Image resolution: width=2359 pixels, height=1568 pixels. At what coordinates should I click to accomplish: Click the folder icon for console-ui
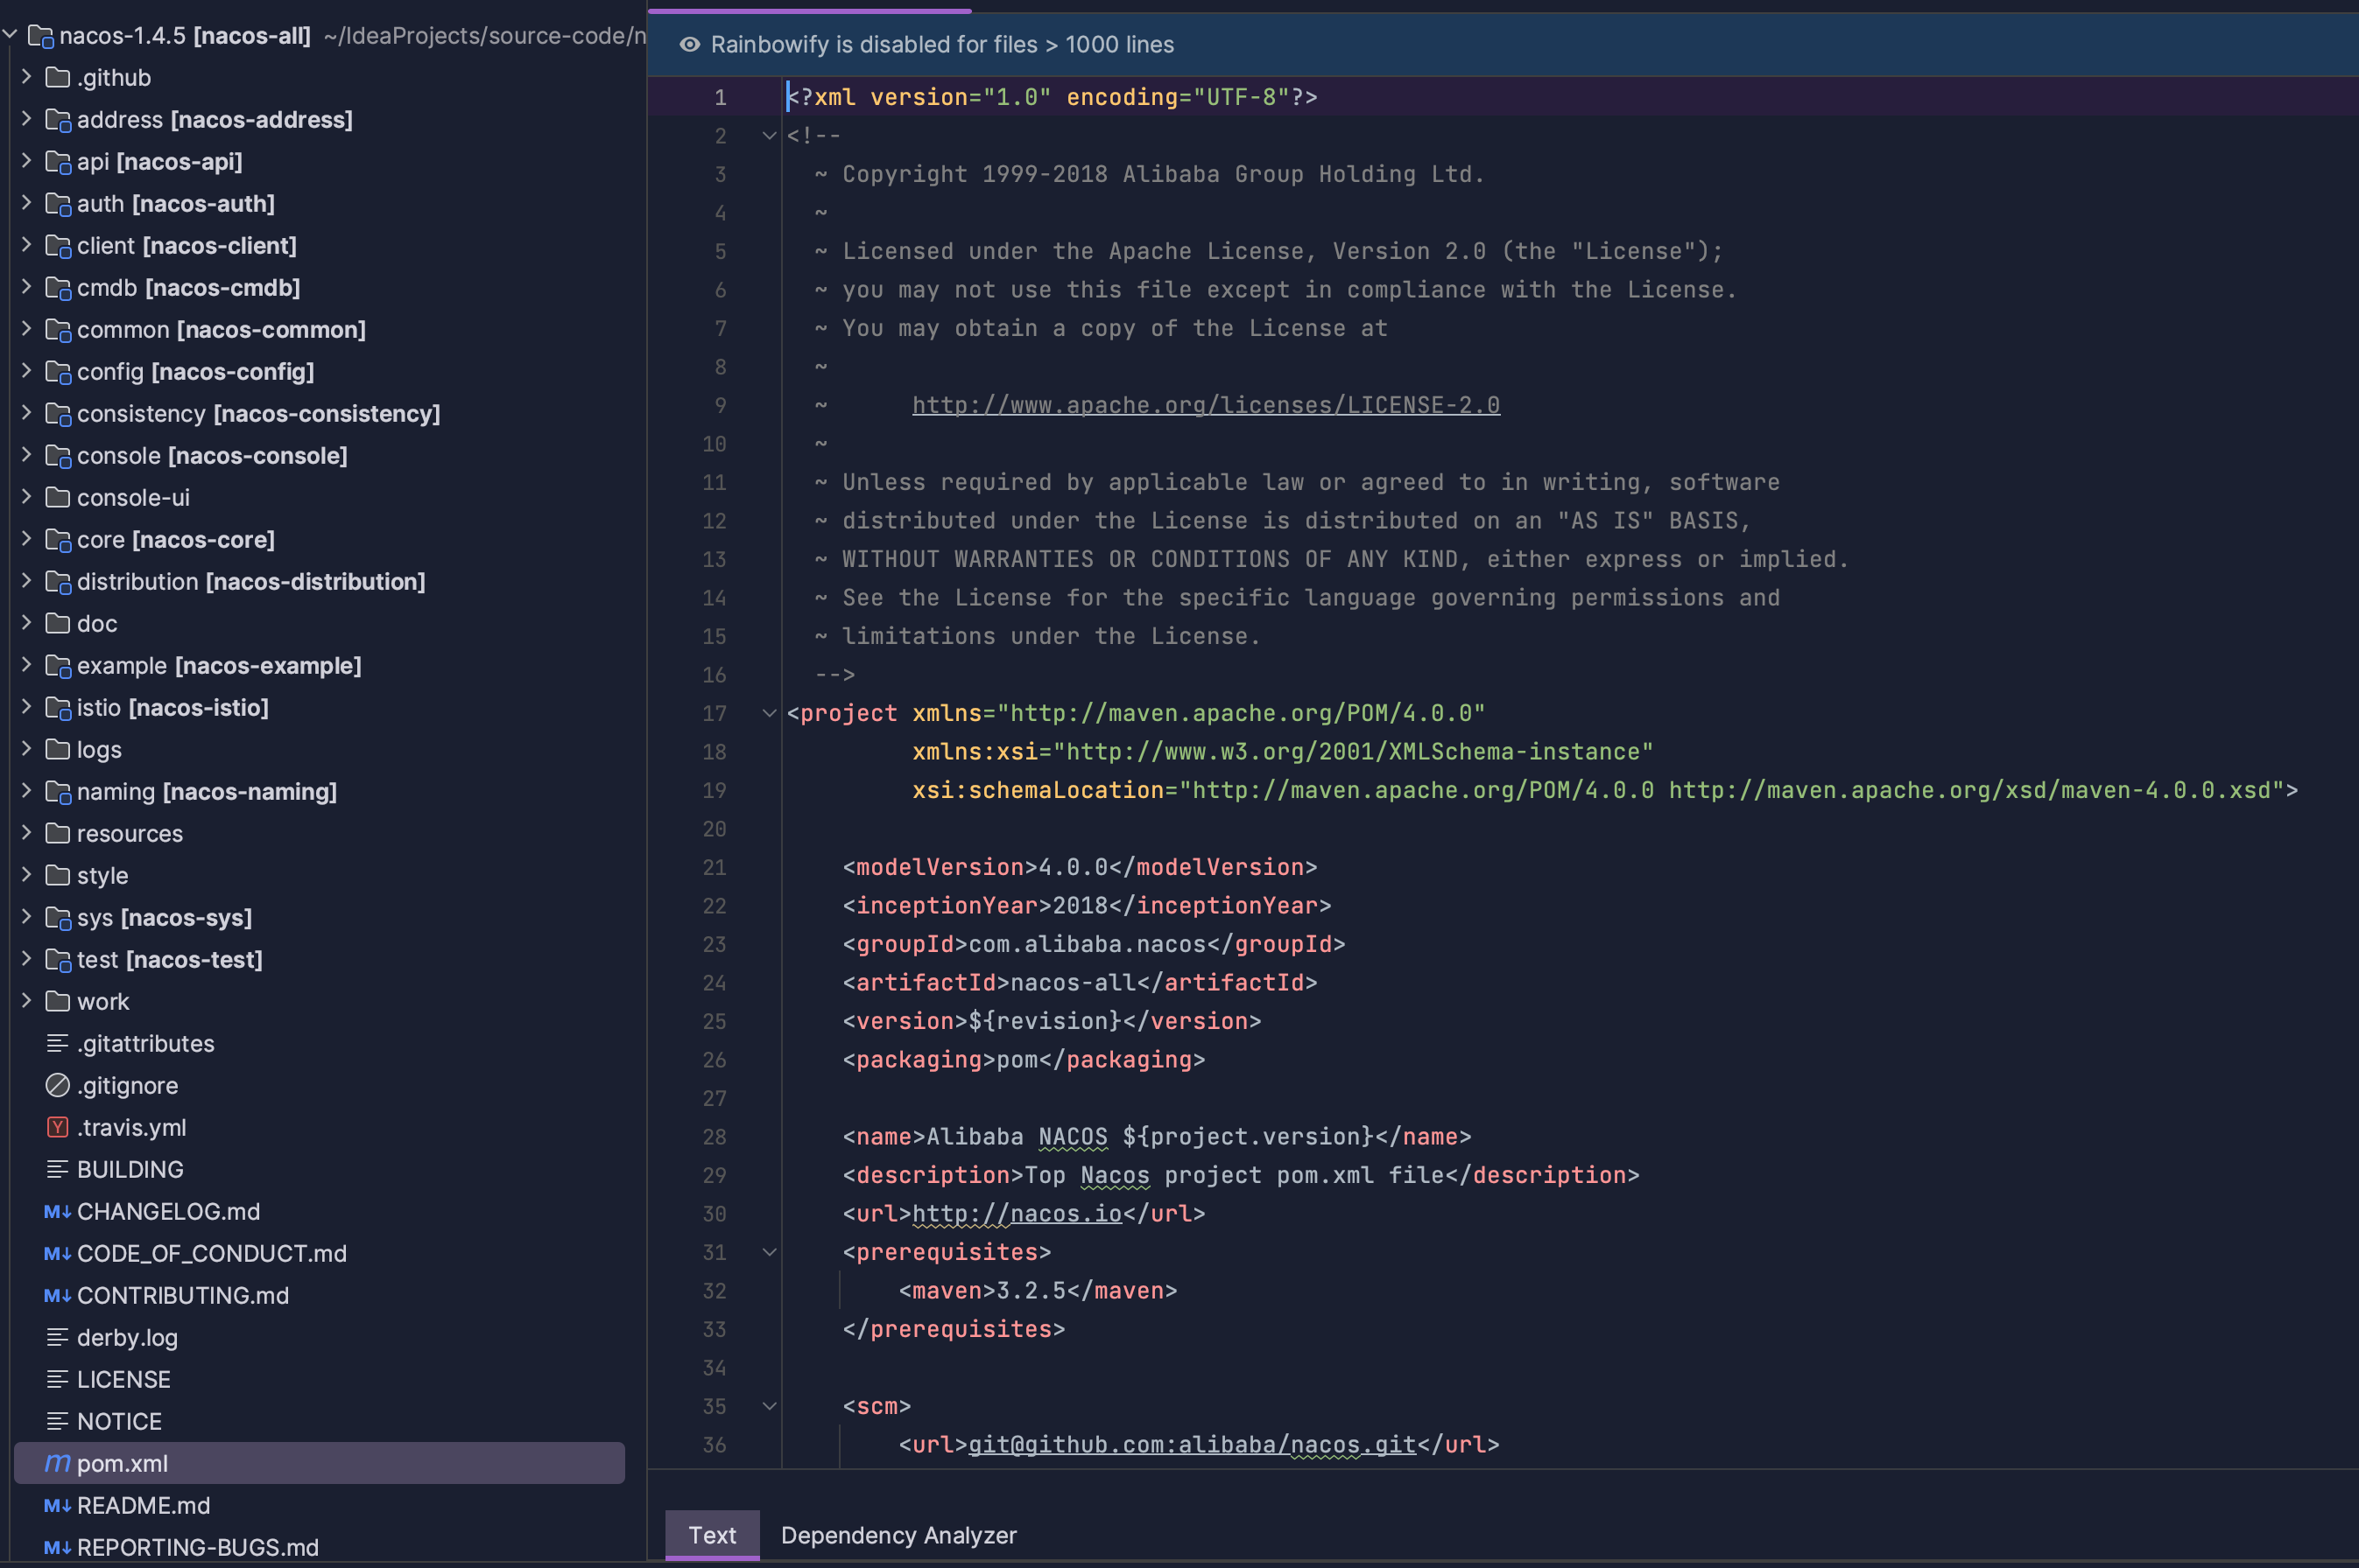[x=58, y=497]
